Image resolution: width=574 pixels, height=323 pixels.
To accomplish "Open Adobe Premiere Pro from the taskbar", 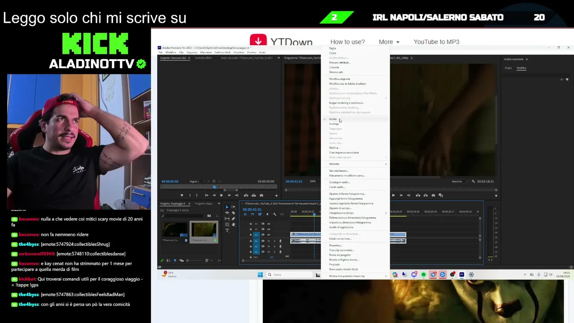I will (461, 275).
